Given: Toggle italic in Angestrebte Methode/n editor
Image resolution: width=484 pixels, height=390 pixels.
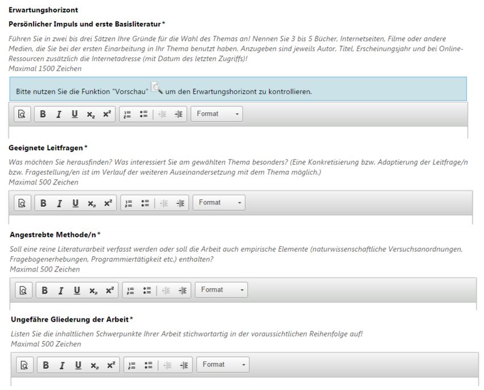Looking at the screenshot, I should coord(61,290).
